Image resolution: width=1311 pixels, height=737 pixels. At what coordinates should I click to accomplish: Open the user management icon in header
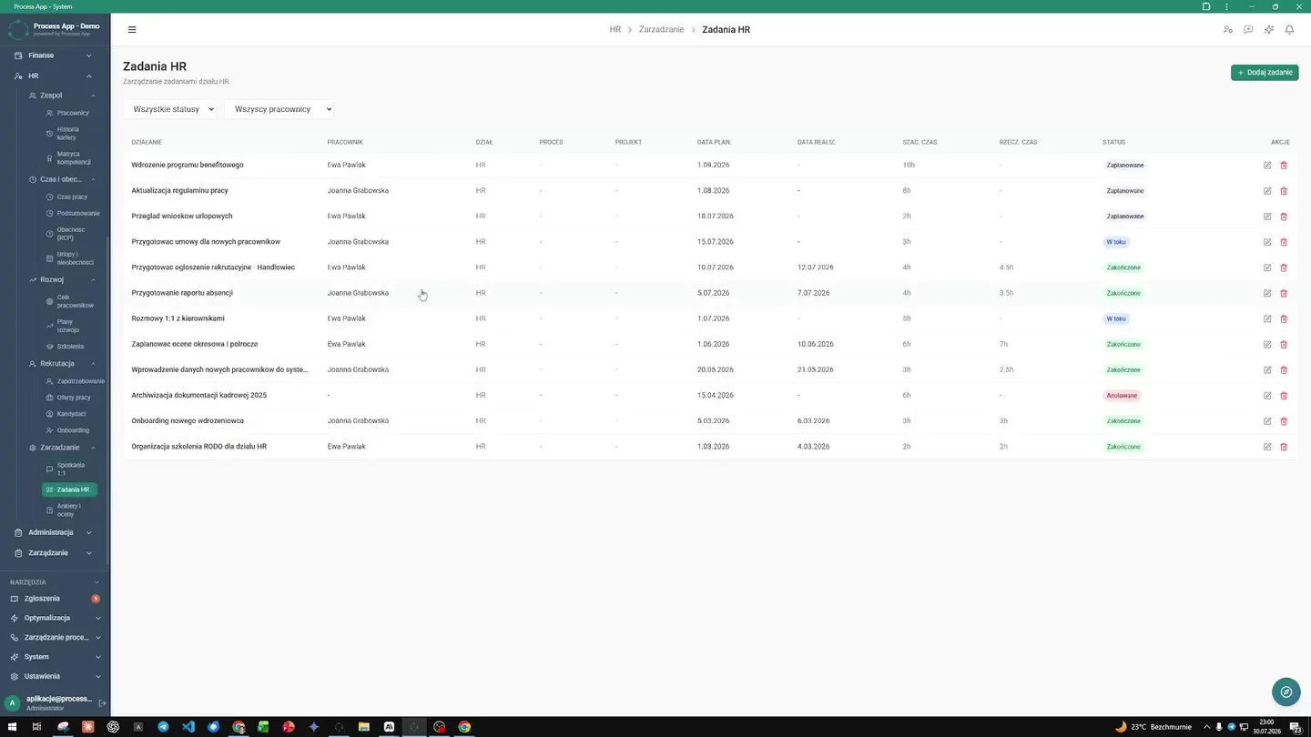pos(1227,30)
